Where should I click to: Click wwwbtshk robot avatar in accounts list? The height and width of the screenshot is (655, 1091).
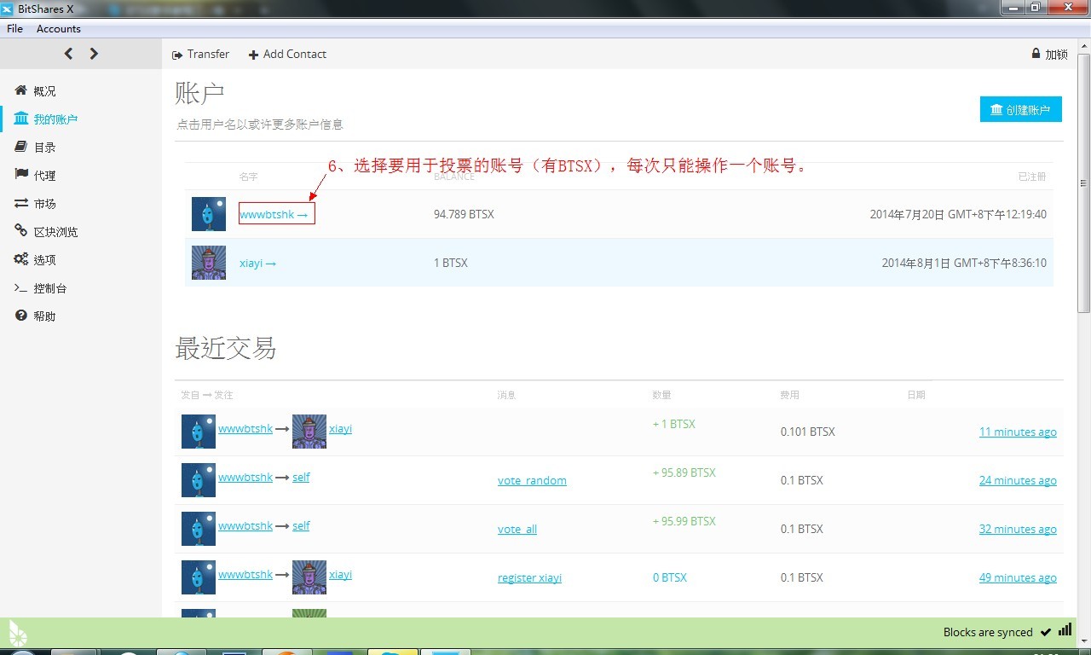click(209, 214)
